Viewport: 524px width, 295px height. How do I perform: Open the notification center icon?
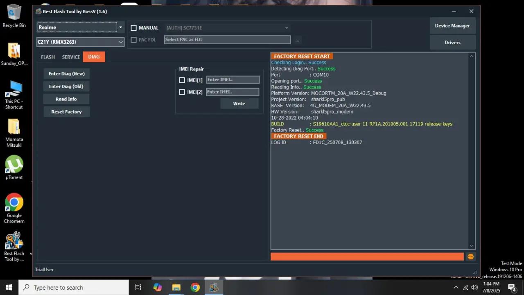click(512, 287)
